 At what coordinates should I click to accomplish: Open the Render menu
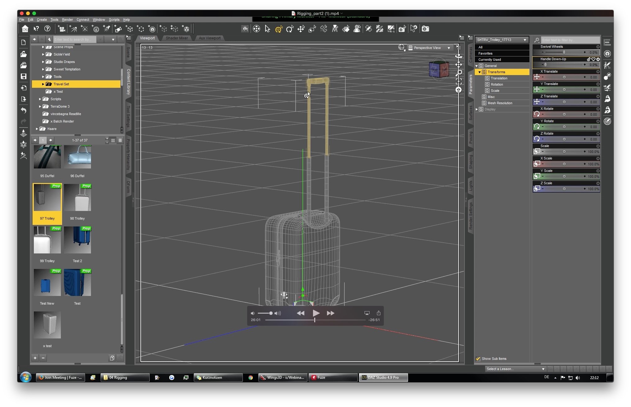(x=67, y=20)
